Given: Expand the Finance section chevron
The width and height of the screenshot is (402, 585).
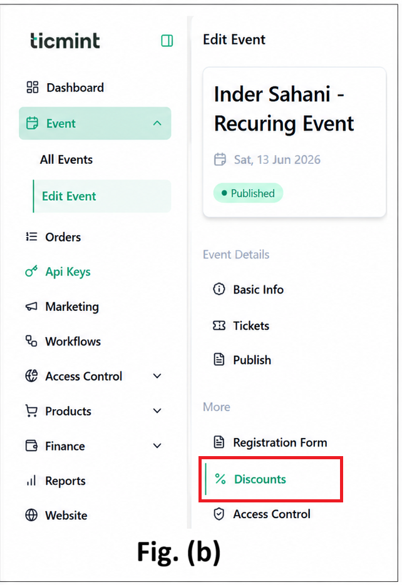Looking at the screenshot, I should coord(157,445).
